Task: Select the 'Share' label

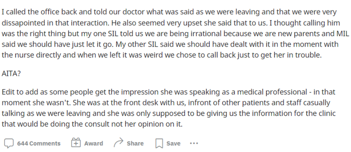Action: pos(135,143)
